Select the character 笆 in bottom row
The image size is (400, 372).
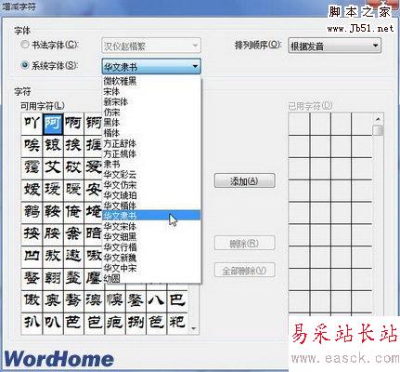click(156, 323)
